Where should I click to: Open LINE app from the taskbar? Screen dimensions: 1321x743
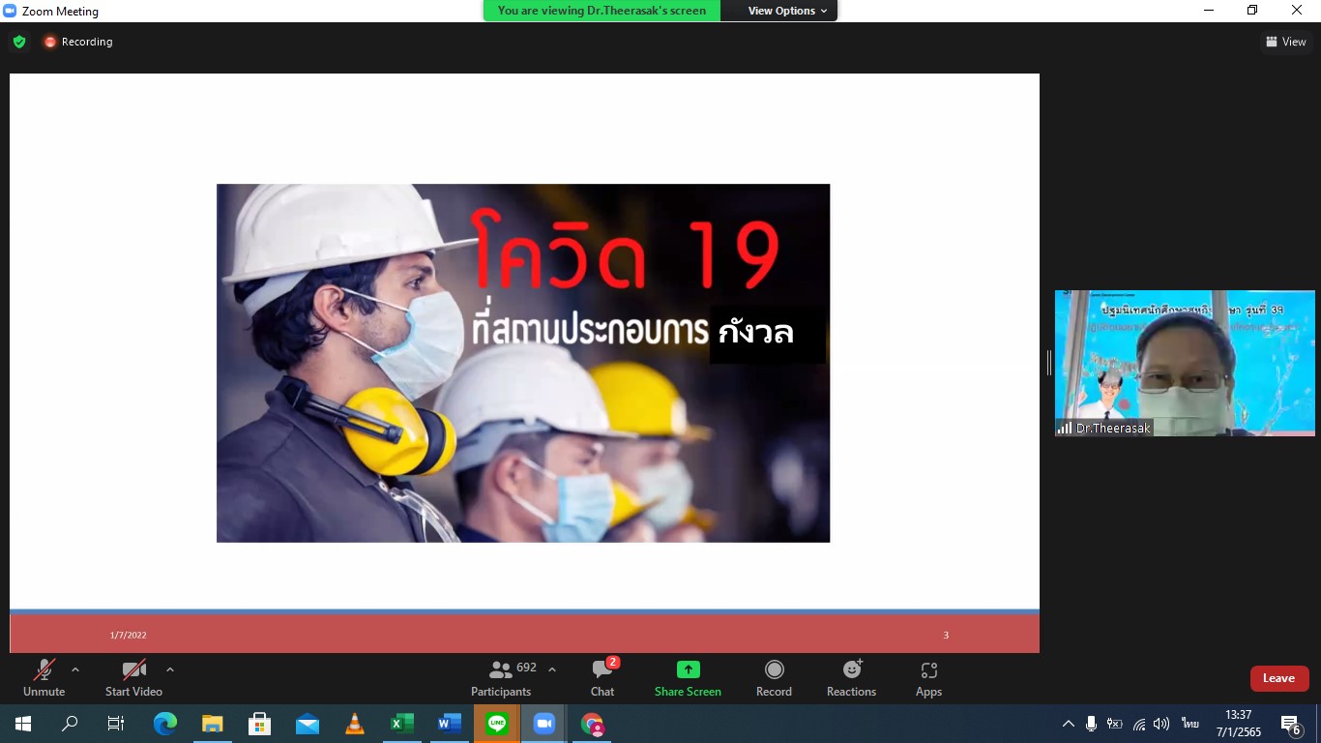497,724
